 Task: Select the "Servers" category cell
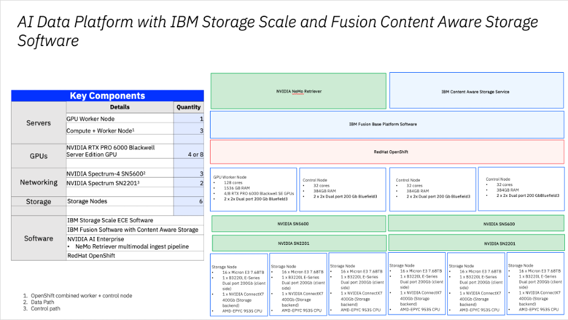click(38, 123)
